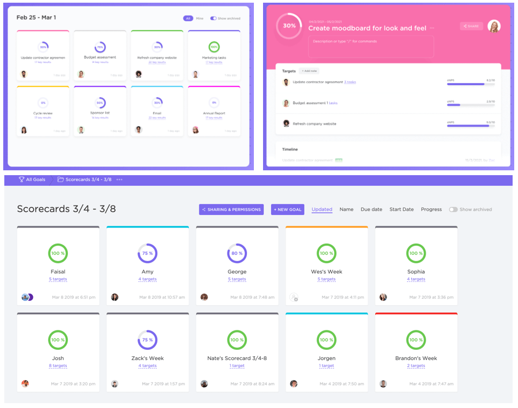Open George's 5 targets link
The width and height of the screenshot is (518, 408).
(237, 279)
